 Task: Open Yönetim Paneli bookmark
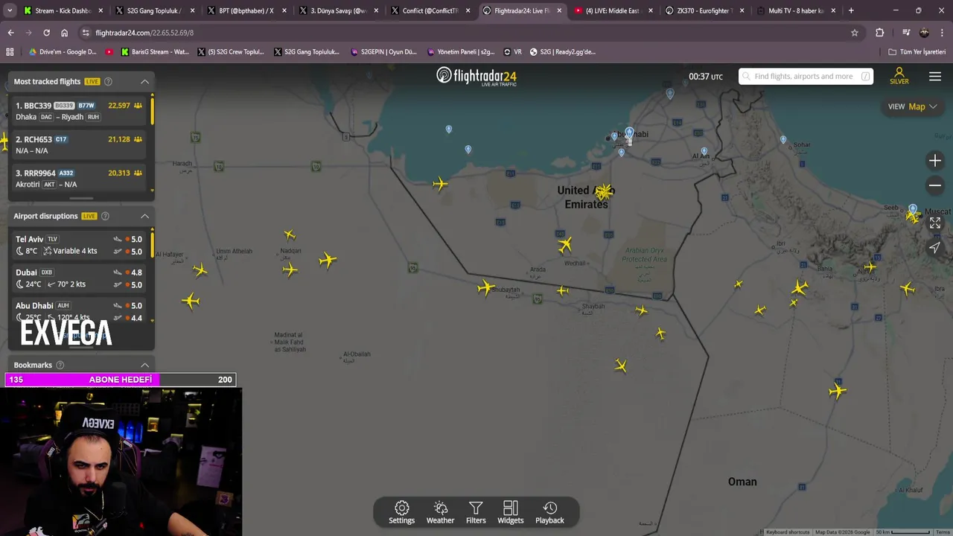pyautogui.click(x=461, y=52)
